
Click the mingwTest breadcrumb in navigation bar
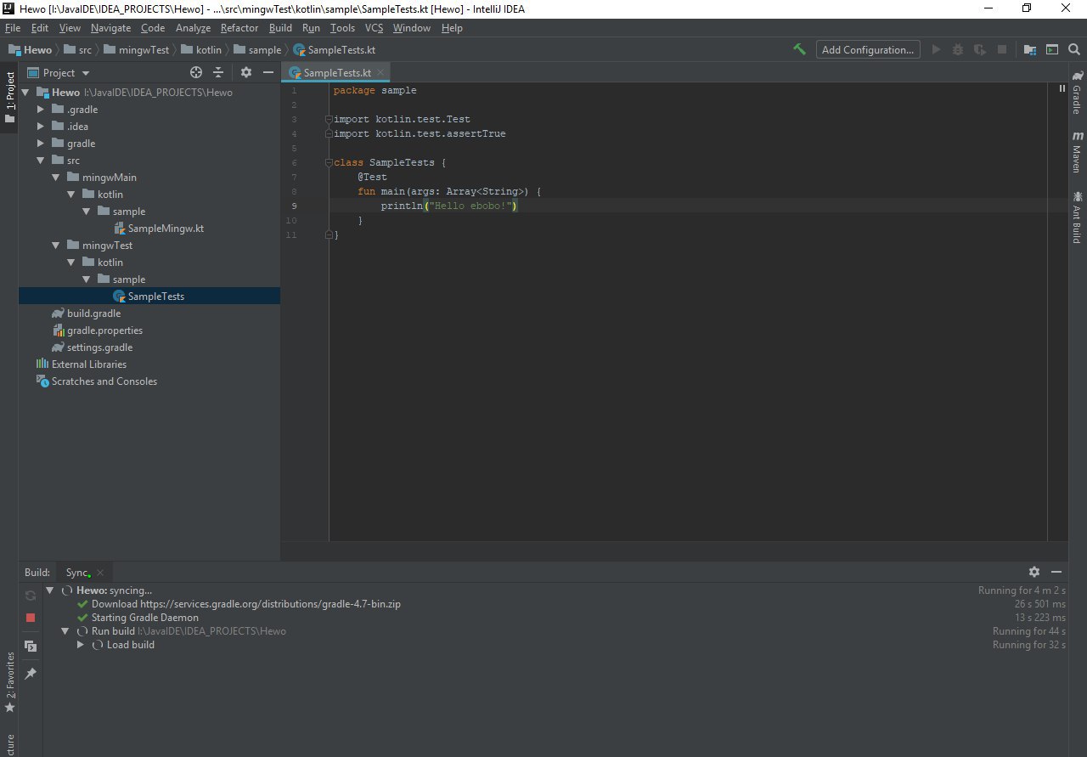pyautogui.click(x=136, y=50)
